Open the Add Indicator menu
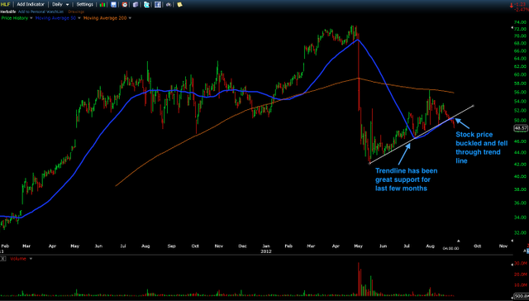Image resolution: width=529 pixels, height=301 pixels. click(x=31, y=4)
